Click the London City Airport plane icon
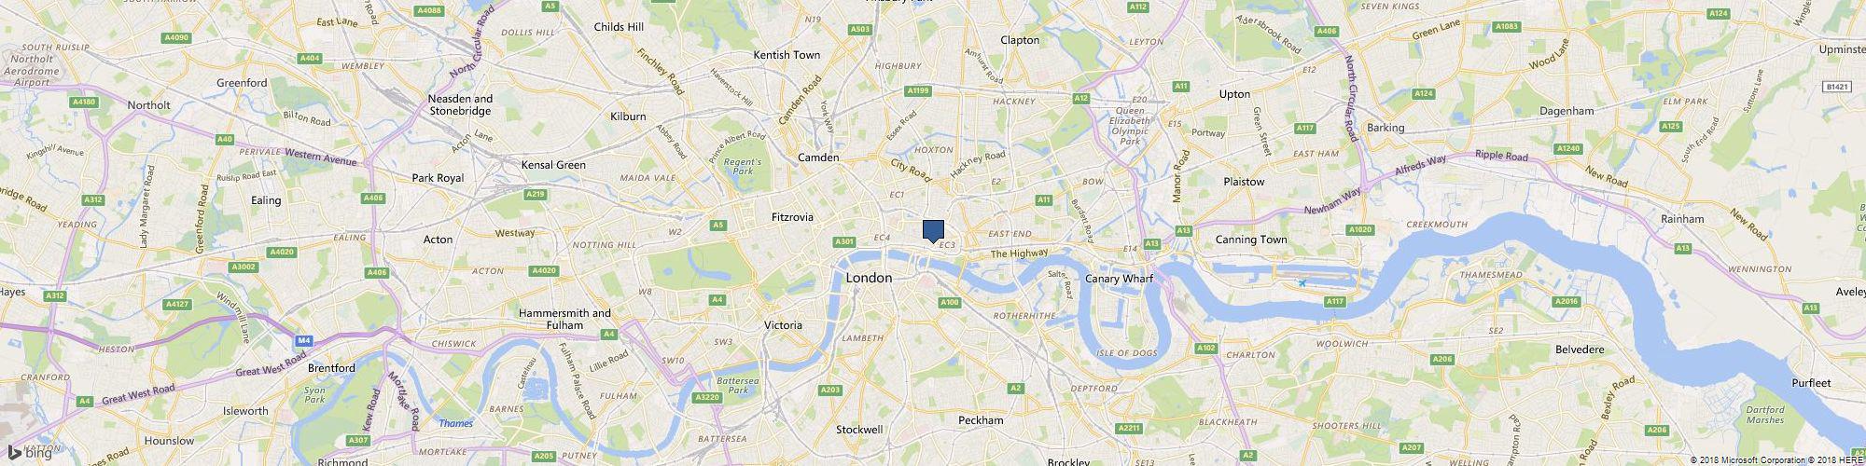Viewport: 1866px width, 466px height. pyautogui.click(x=1302, y=282)
